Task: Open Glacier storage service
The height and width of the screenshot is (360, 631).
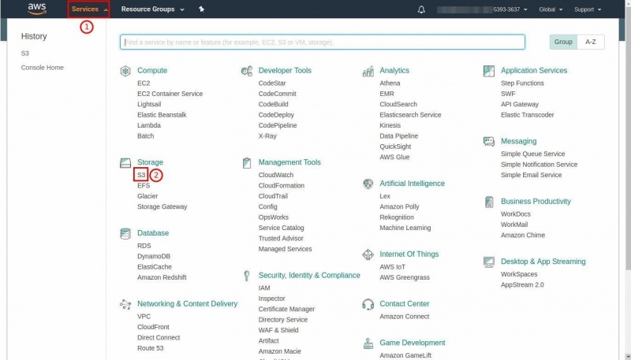Action: (x=147, y=196)
